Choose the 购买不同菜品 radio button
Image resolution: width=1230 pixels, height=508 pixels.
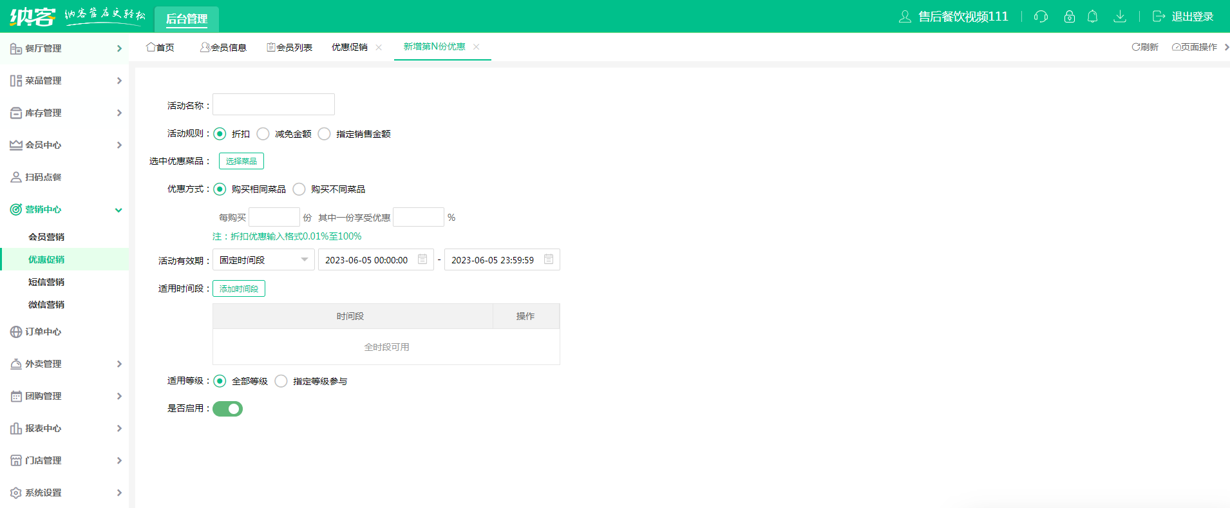[x=299, y=189]
